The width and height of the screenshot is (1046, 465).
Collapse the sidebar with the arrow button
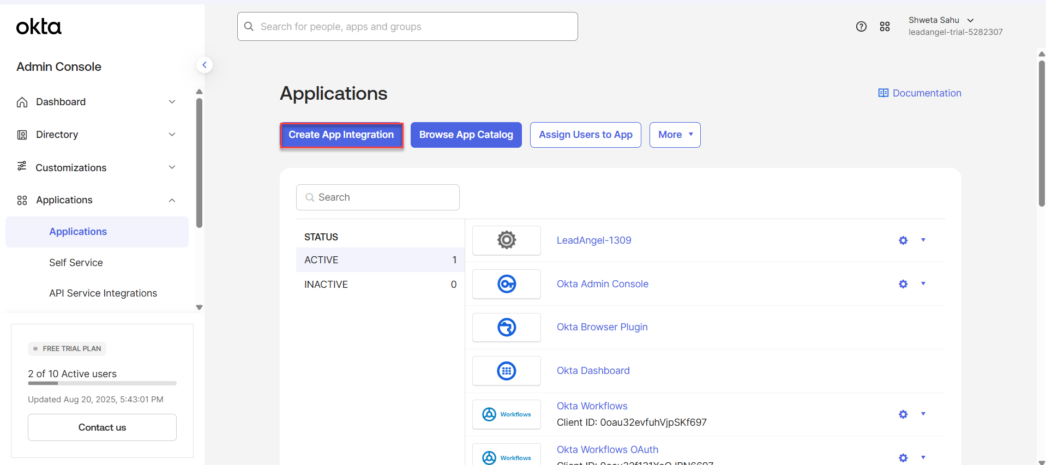click(205, 65)
